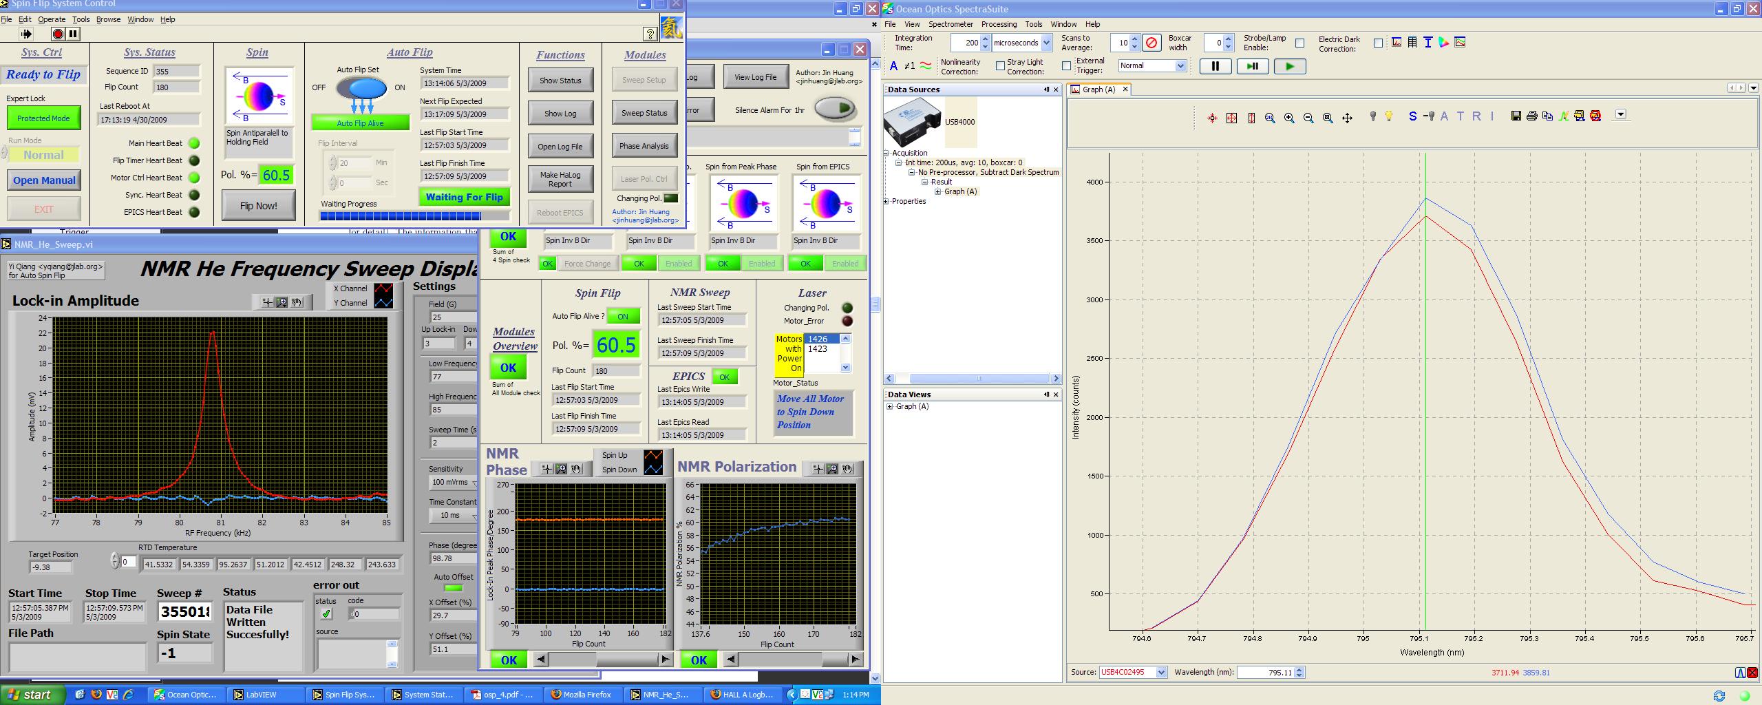
Task: Click the scale graph to fill window icon
Action: (1232, 118)
